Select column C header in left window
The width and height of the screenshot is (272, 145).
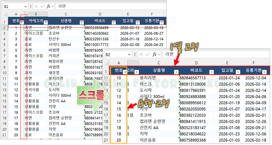(x=66, y=14)
